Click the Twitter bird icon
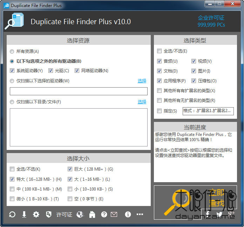 coord(219,214)
